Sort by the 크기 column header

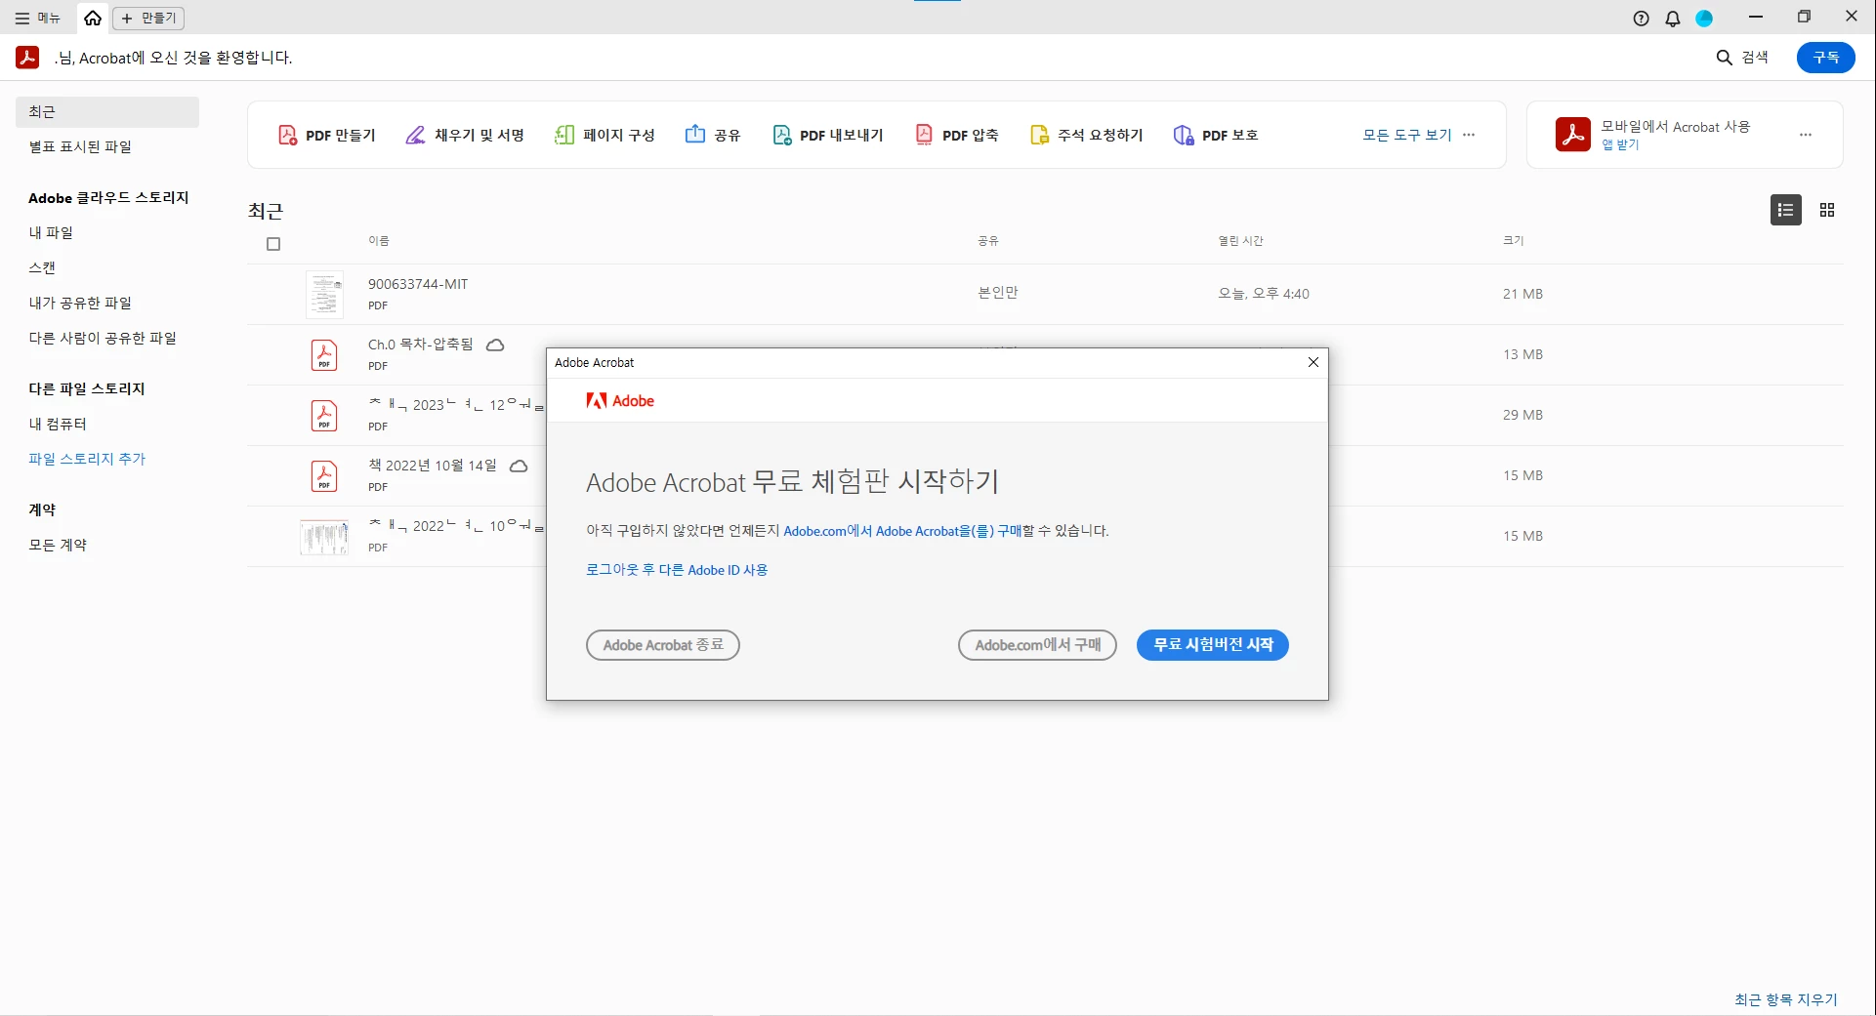pyautogui.click(x=1513, y=241)
